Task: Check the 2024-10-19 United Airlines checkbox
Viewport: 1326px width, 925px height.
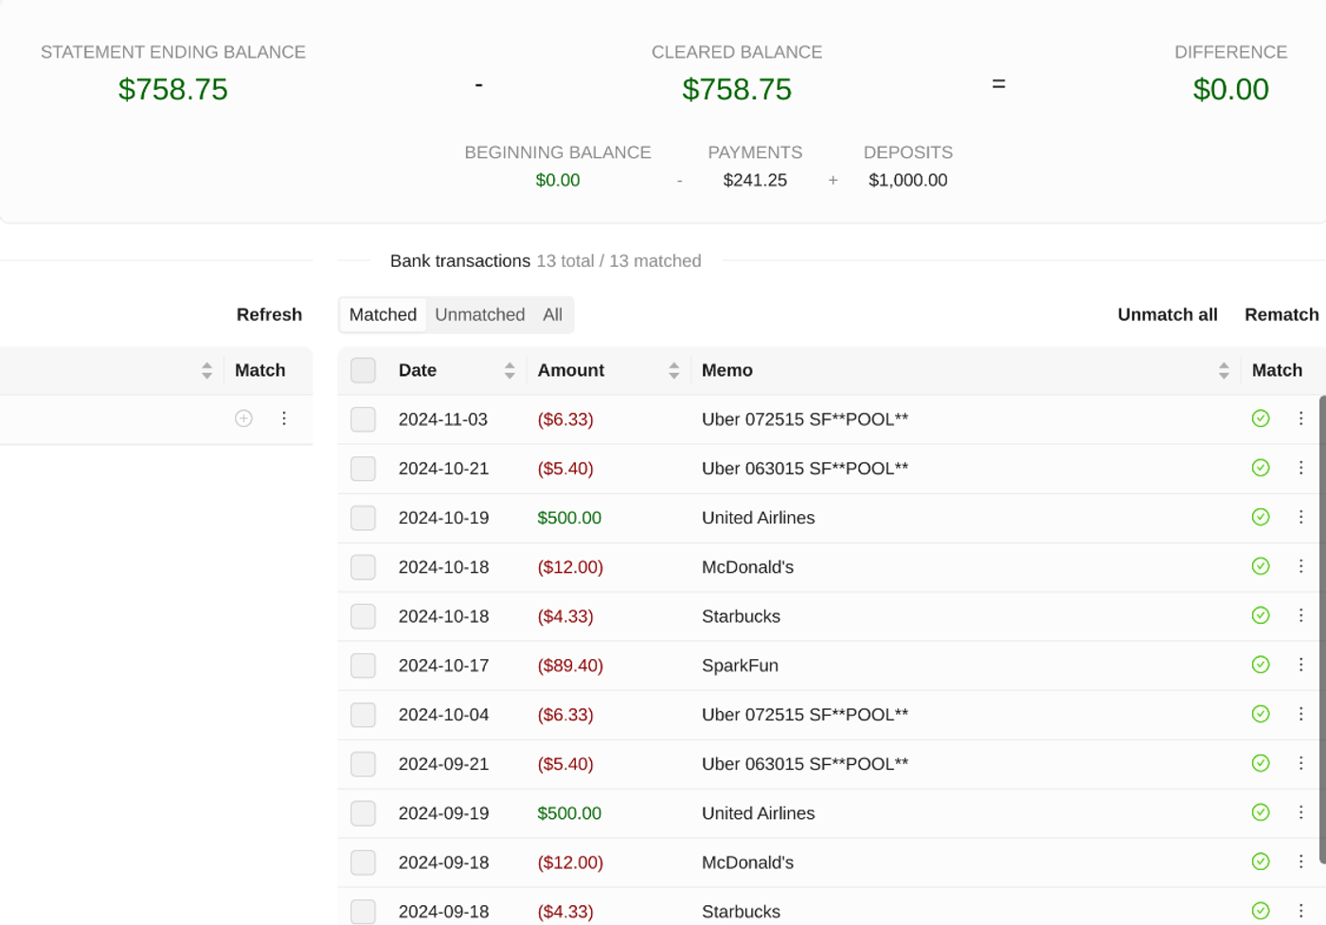Action: [363, 518]
